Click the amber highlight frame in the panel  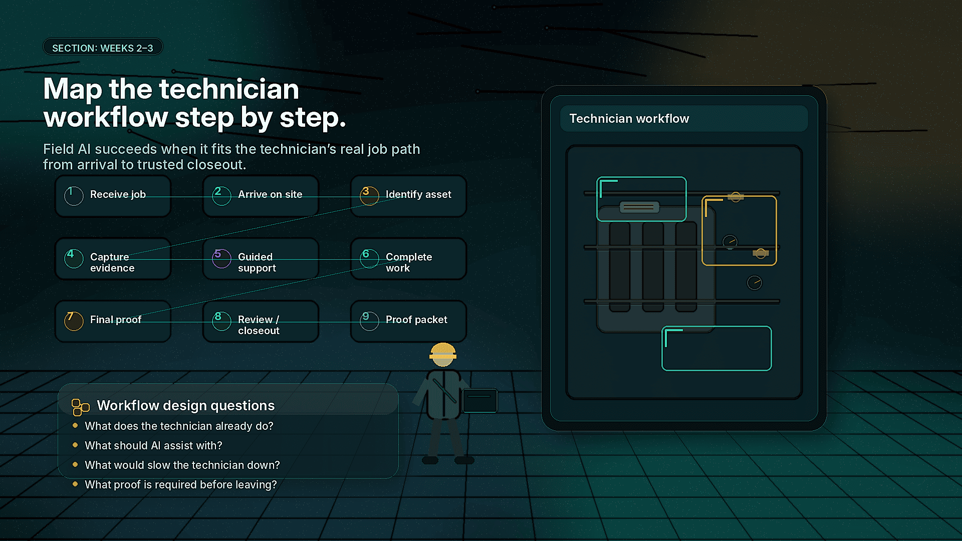point(739,230)
